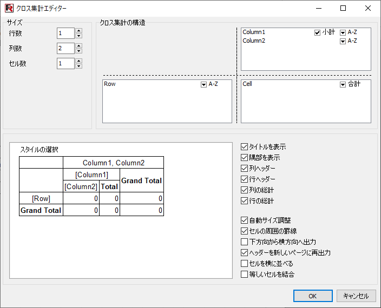Disable the タイトルを表示 checkbox
The width and height of the screenshot is (381, 308).
245,147
